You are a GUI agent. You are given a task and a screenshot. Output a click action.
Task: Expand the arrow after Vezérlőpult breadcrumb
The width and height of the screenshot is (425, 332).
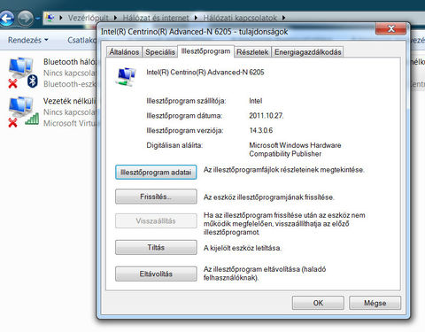(x=115, y=18)
